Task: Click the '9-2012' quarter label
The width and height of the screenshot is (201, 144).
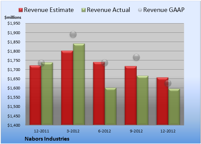Action: point(136,131)
